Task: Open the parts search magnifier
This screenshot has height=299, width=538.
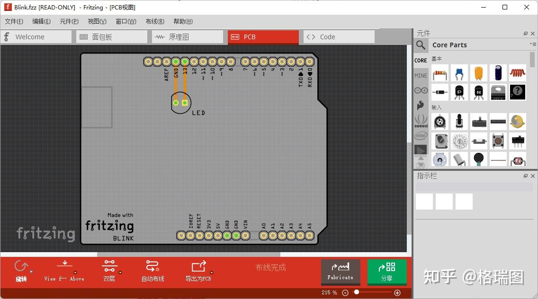Action: click(421, 45)
